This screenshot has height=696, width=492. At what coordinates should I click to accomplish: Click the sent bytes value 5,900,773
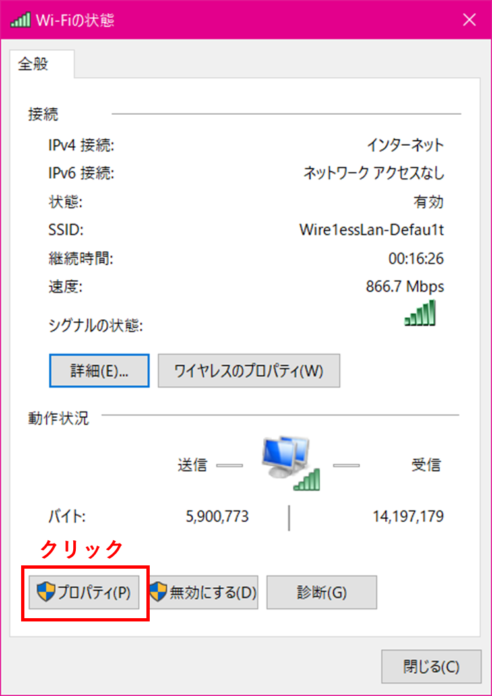point(218,517)
